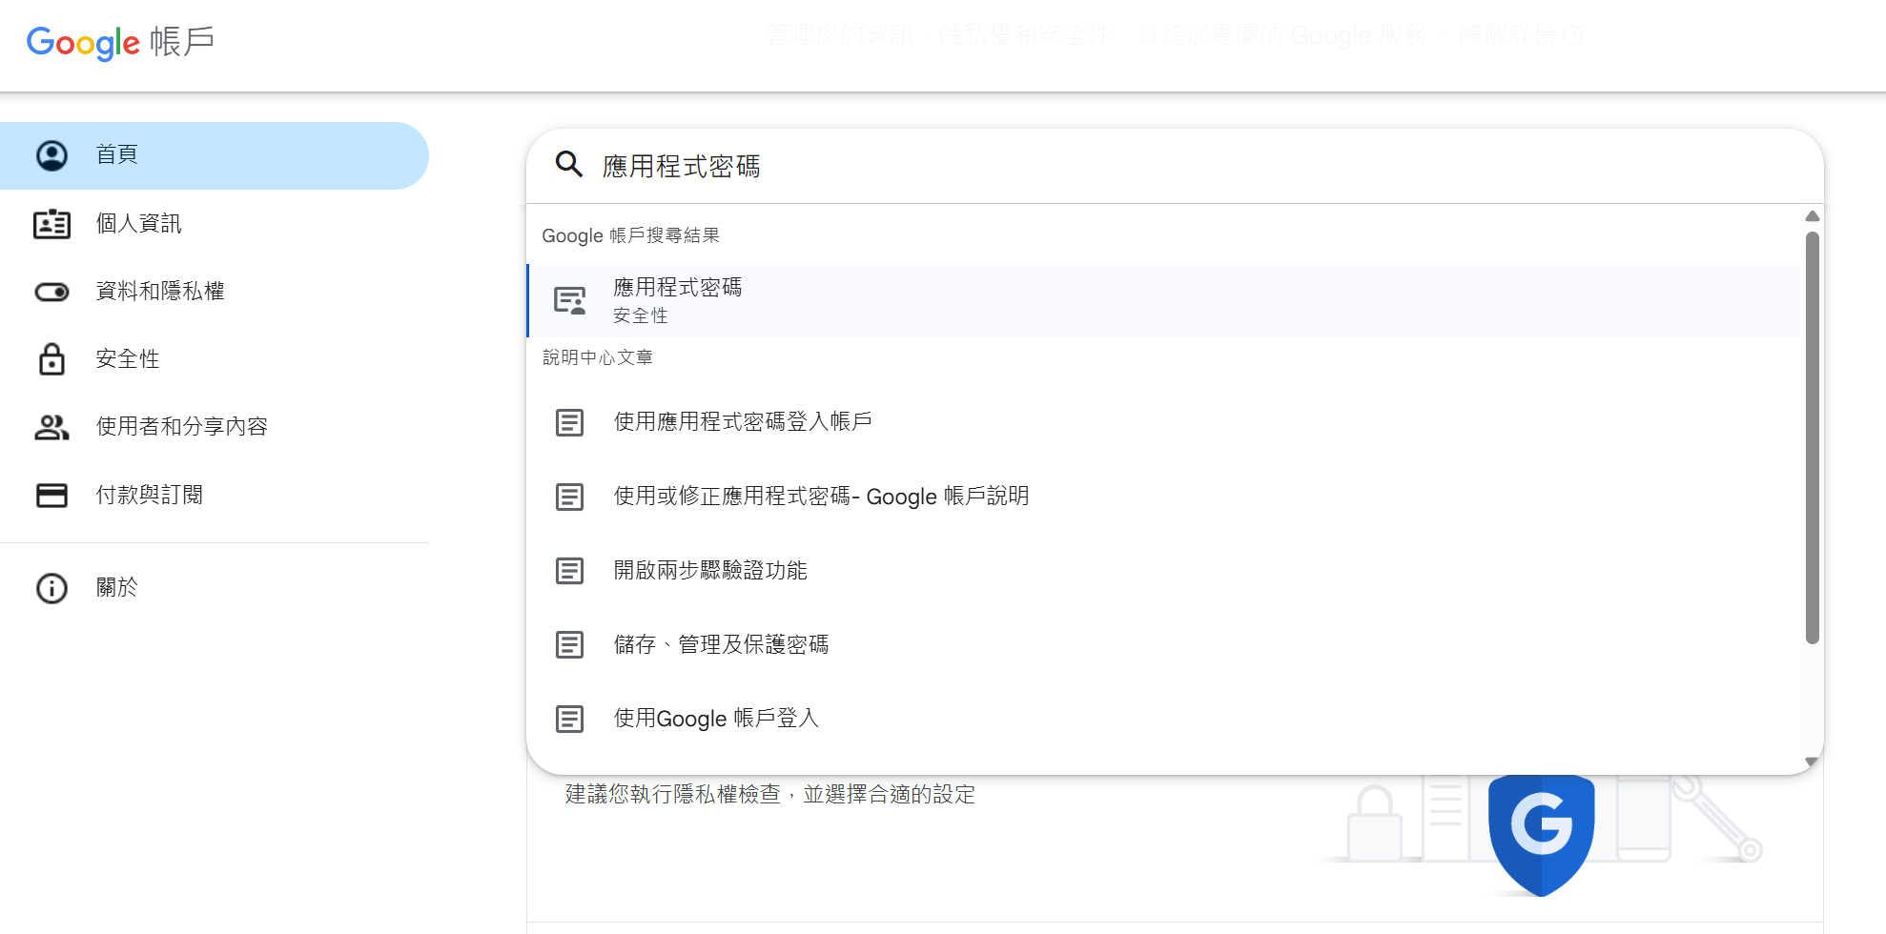
Task: Click the results scrollbar up arrow
Action: (1813, 216)
